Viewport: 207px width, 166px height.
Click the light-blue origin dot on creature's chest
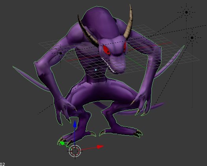click(96, 70)
